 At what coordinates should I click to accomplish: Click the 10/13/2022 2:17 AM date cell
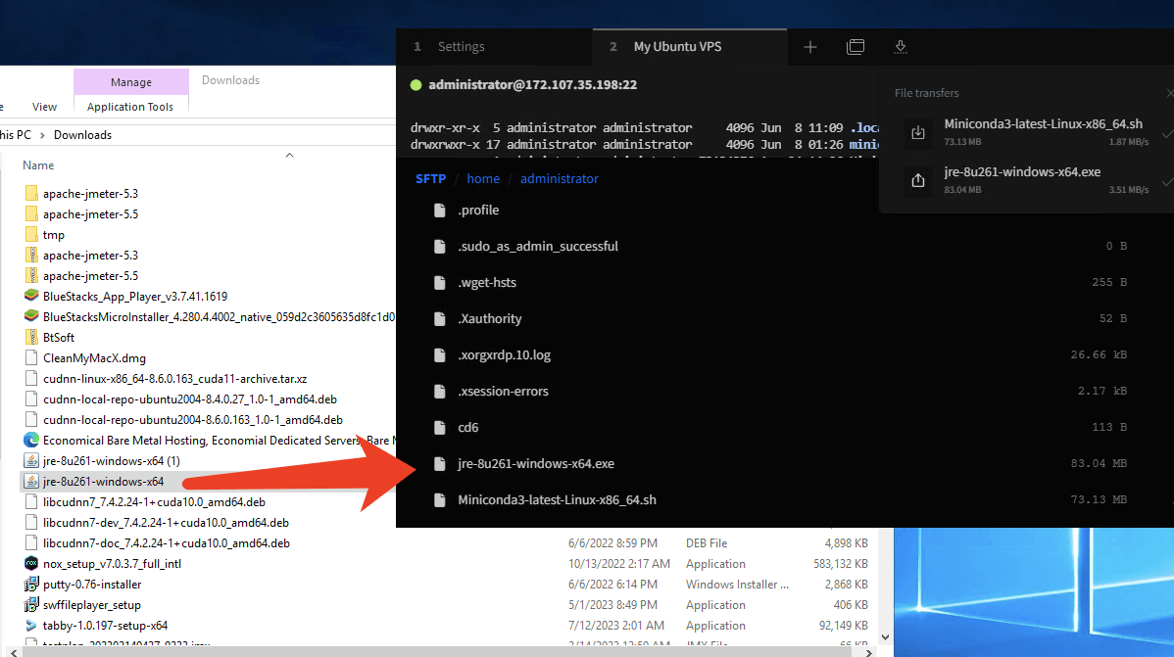click(618, 563)
